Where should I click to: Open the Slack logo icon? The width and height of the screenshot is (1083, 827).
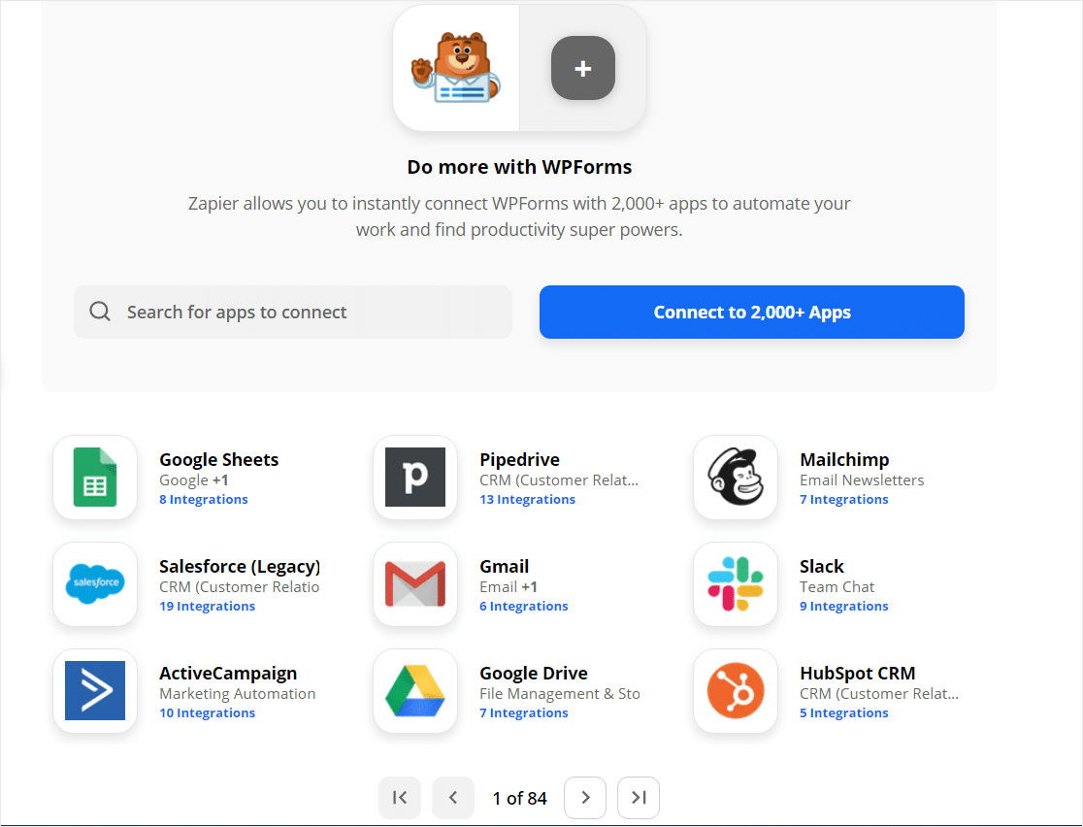click(736, 583)
